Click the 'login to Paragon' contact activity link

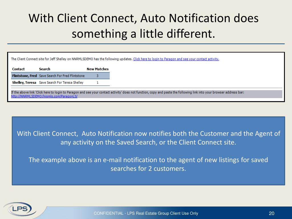[176, 59]
